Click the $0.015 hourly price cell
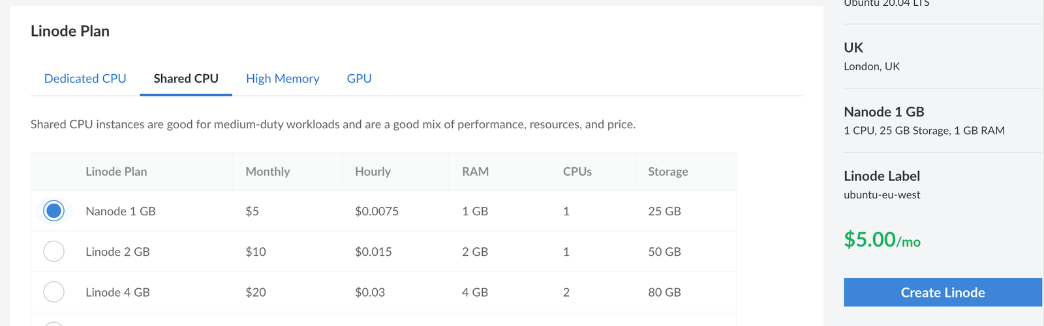The image size is (1044, 326). point(373,252)
